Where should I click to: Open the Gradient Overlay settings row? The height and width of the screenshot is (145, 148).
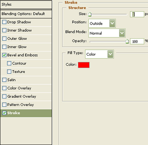tap(26, 97)
